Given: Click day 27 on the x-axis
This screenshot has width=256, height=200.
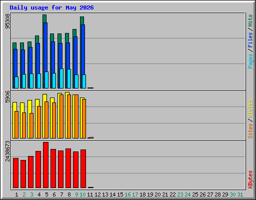Looking at the screenshot, I should [x=210, y=194].
